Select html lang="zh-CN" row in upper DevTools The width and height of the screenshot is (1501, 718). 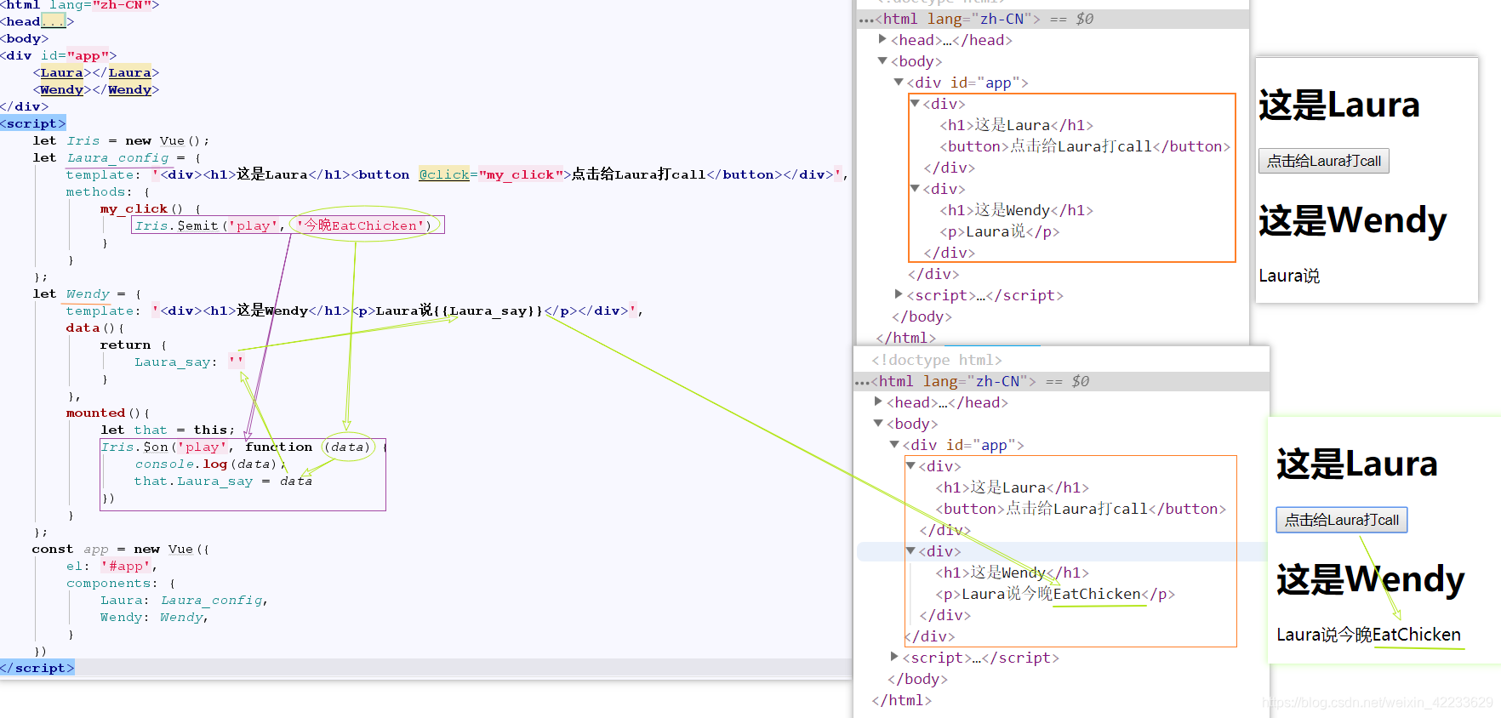(x=1053, y=19)
